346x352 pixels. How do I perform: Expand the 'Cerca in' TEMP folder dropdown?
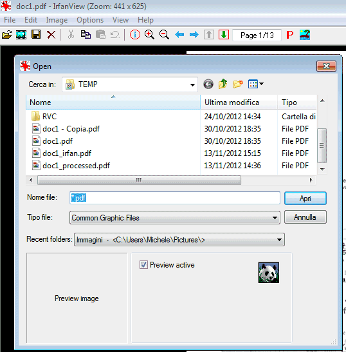coord(192,84)
